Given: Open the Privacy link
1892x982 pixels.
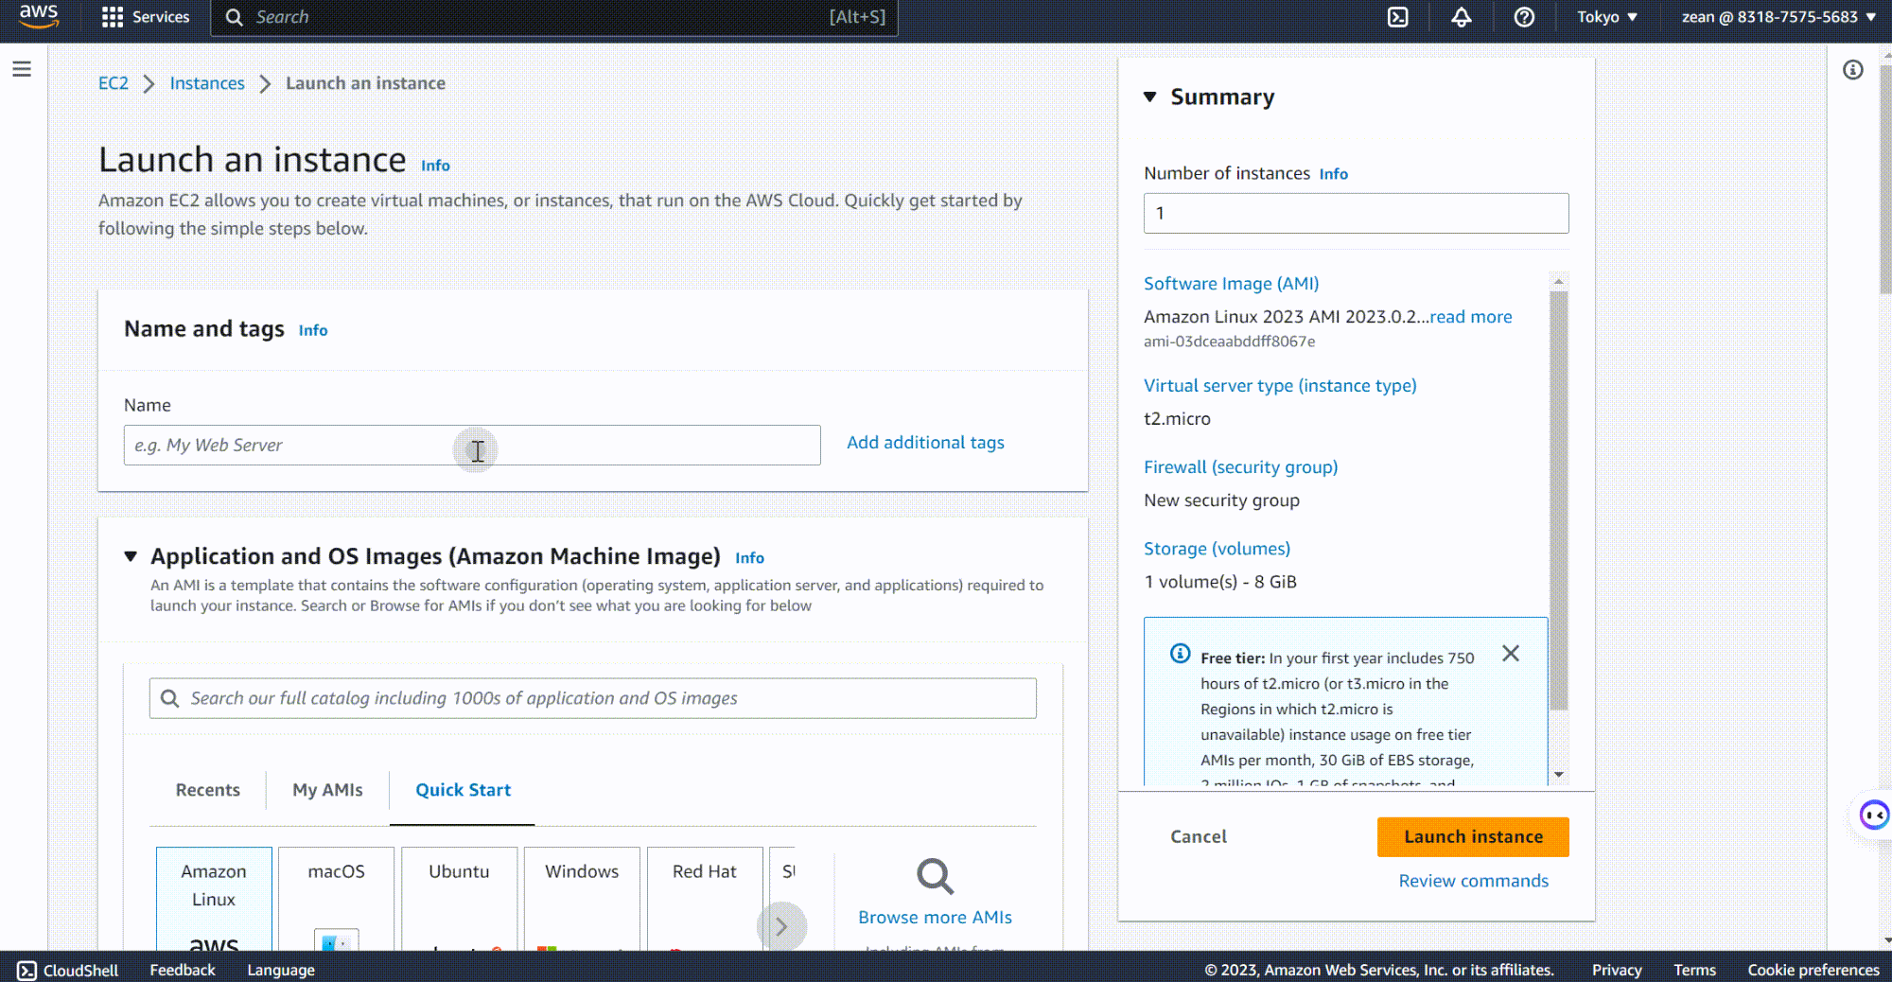Looking at the screenshot, I should [1616, 970].
